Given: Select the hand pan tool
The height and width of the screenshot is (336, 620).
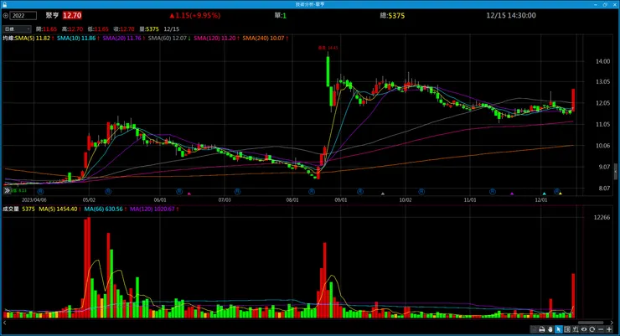Looking at the screenshot, I should [x=550, y=329].
